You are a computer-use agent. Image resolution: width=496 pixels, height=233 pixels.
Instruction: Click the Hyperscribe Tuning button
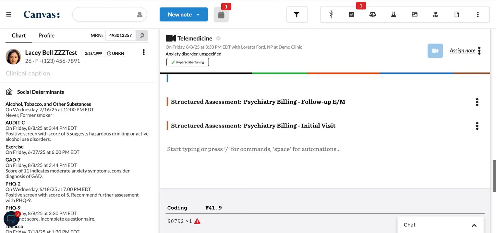(x=188, y=62)
